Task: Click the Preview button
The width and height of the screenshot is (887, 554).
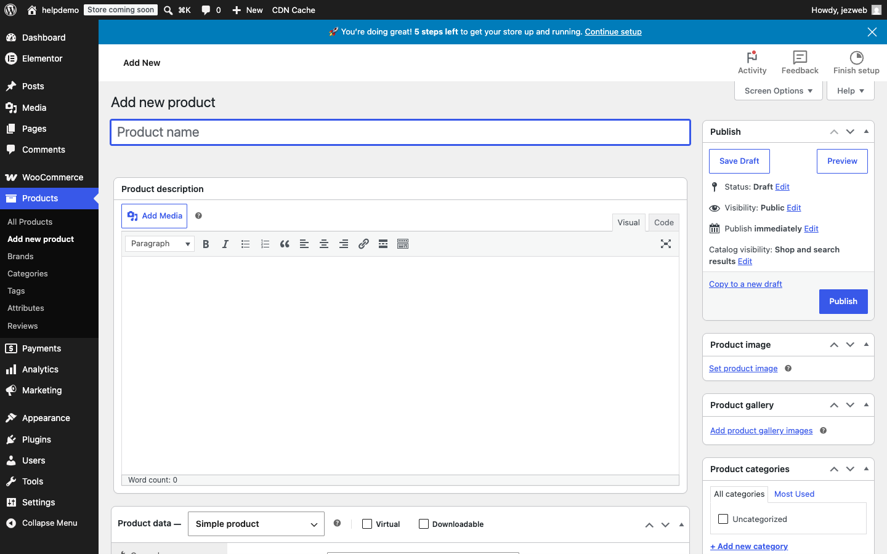Action: tap(842, 161)
